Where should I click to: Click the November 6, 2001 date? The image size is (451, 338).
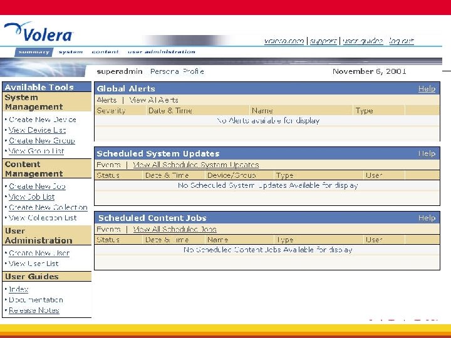pyautogui.click(x=370, y=71)
